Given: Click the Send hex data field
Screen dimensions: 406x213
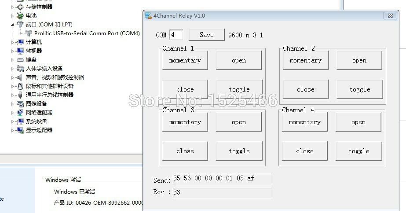Looking at the screenshot, I should (222, 179).
